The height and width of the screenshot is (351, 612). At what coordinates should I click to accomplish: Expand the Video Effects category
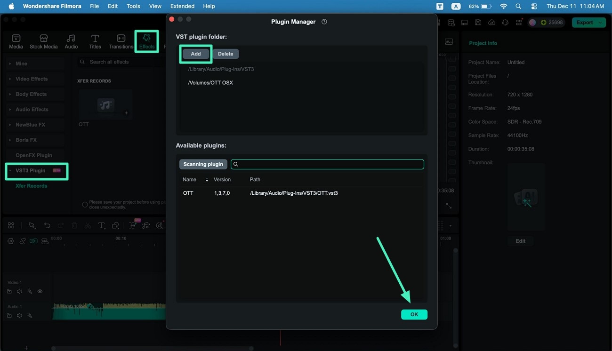point(32,79)
